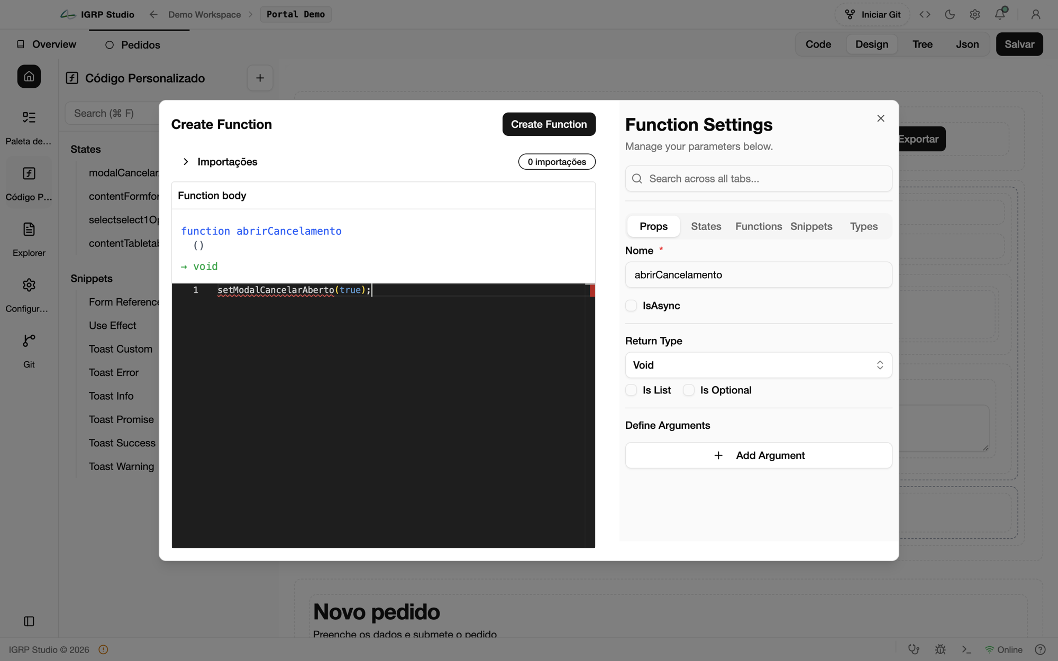
Task: Switch to the Json view
Action: [x=967, y=44]
